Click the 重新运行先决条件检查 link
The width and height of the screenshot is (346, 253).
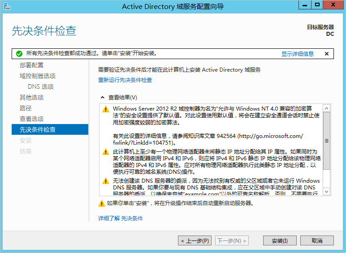(125, 80)
